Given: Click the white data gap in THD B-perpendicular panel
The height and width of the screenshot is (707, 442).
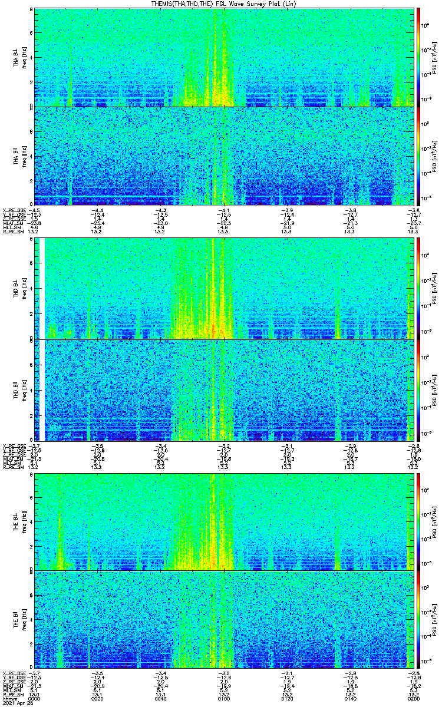Looking at the screenshot, I should pyautogui.click(x=42, y=289).
